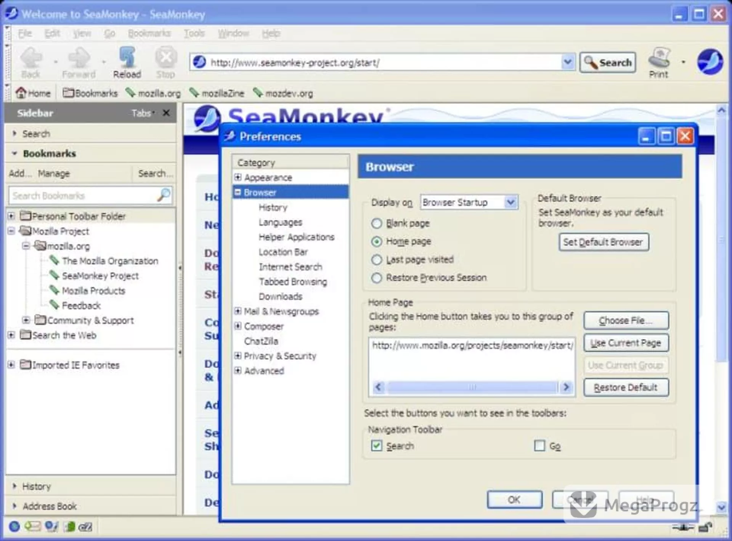Open the View menu

point(82,34)
